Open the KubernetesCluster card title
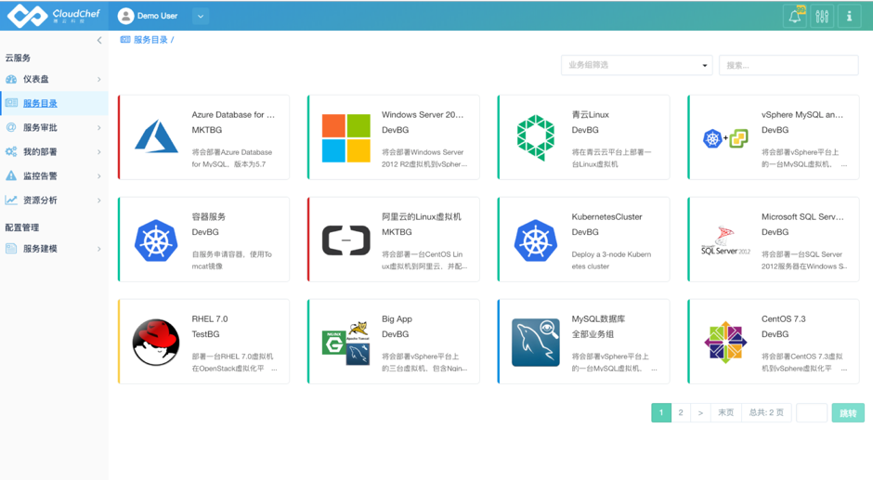This screenshot has width=873, height=480. 606,216
